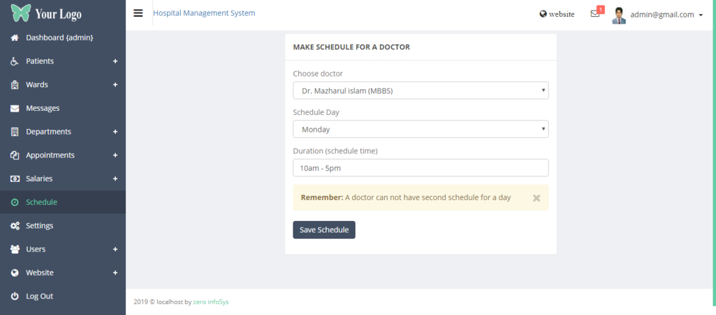Open the Departments menu item
716x315 pixels.
point(48,132)
